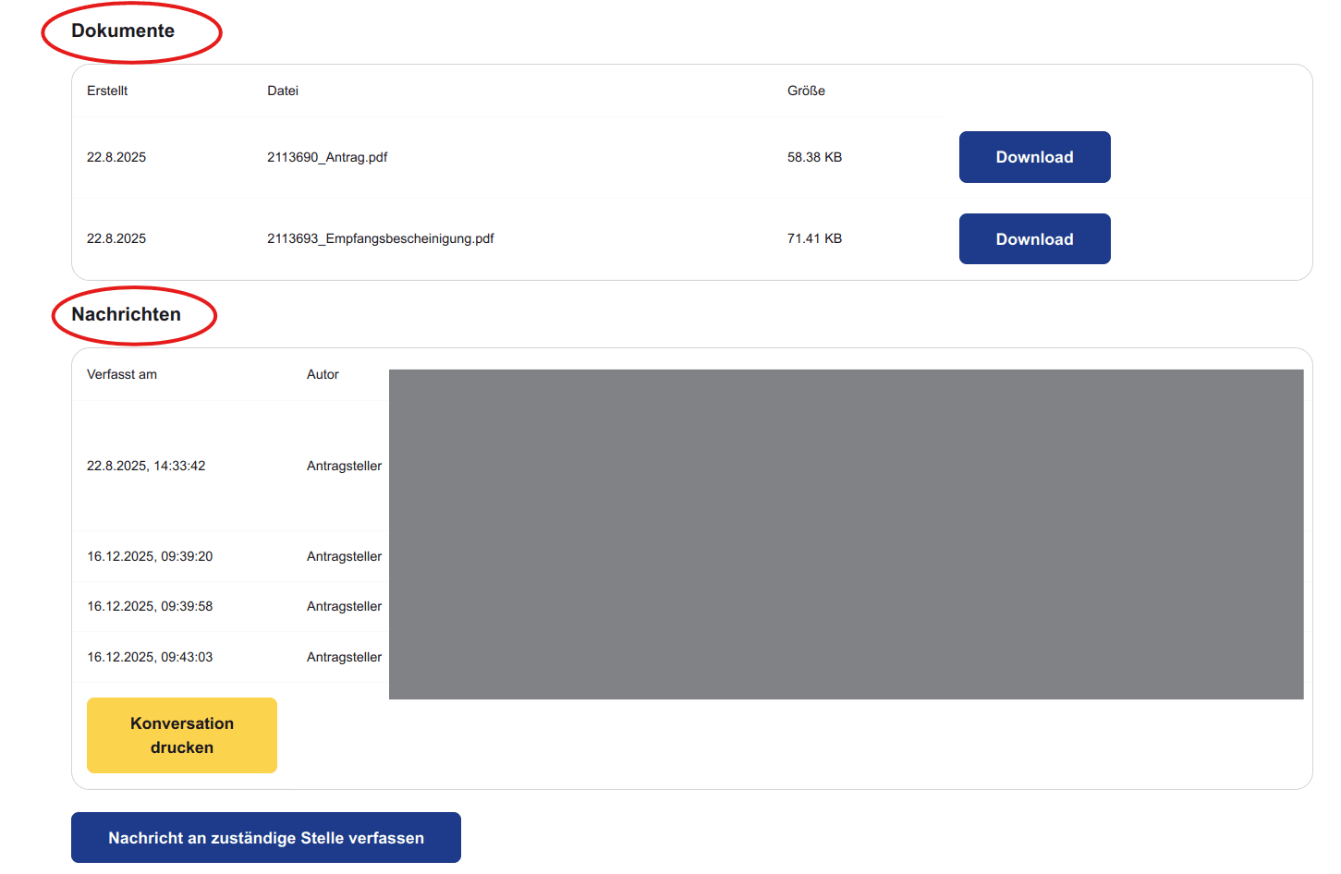This screenshot has height=874, width=1341.
Task: Download the Empfangsbescheinigung PDF document
Action: click(x=1034, y=239)
